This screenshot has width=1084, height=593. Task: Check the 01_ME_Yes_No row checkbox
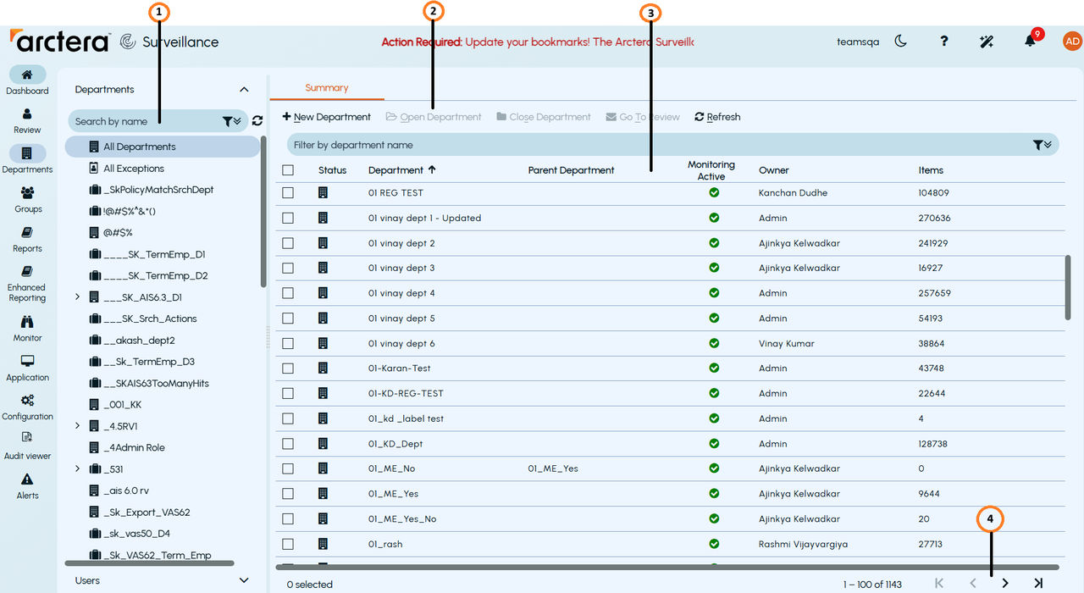[288, 518]
